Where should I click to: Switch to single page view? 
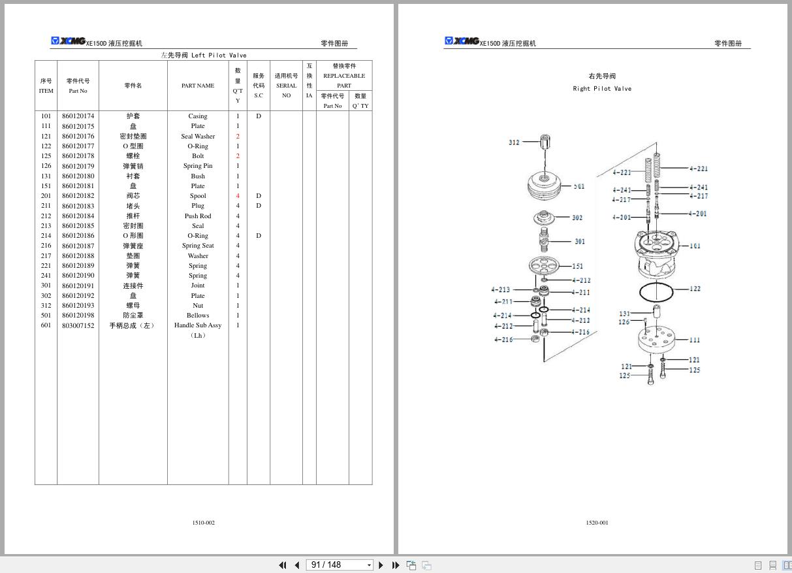758,565
